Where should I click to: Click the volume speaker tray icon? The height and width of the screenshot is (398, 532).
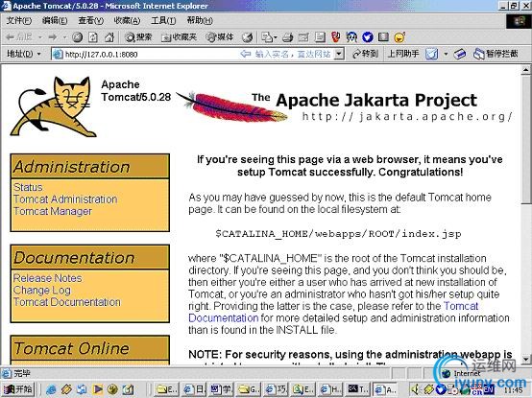[415, 390]
